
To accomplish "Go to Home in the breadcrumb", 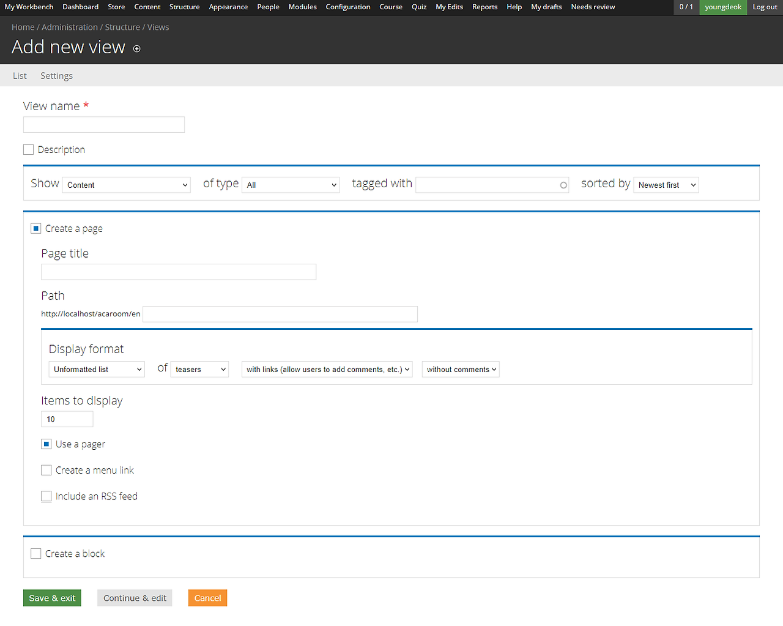I will tap(23, 28).
